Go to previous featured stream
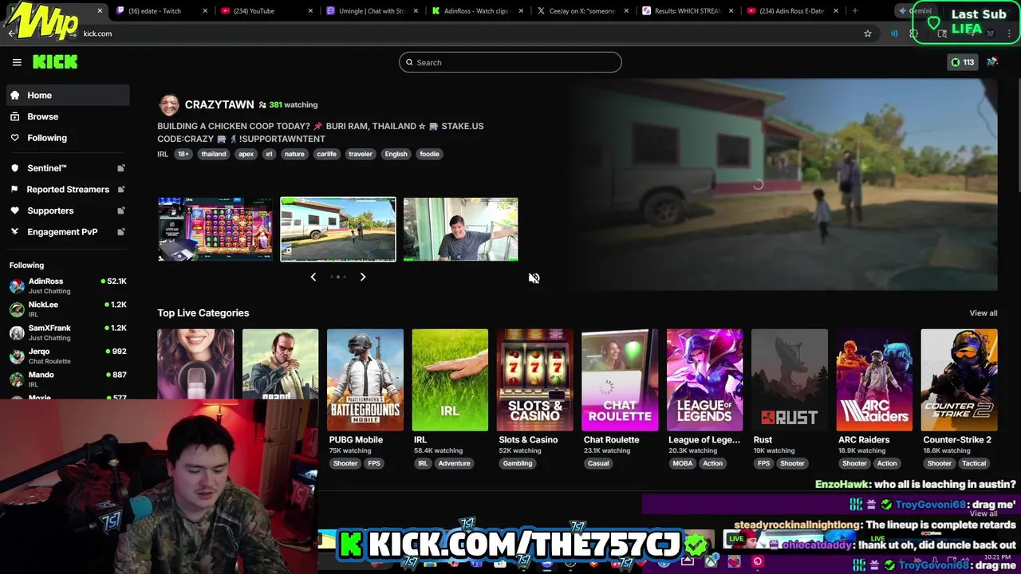The height and width of the screenshot is (574, 1021). [313, 277]
